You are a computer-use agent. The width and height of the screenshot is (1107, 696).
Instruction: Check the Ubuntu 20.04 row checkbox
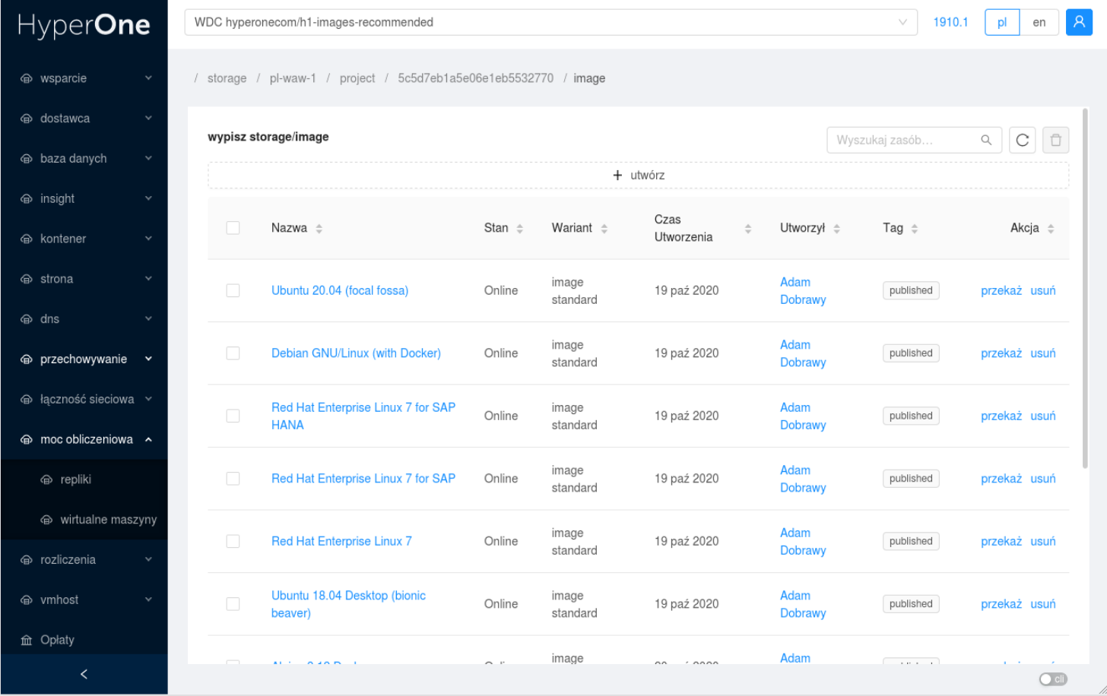(x=233, y=290)
